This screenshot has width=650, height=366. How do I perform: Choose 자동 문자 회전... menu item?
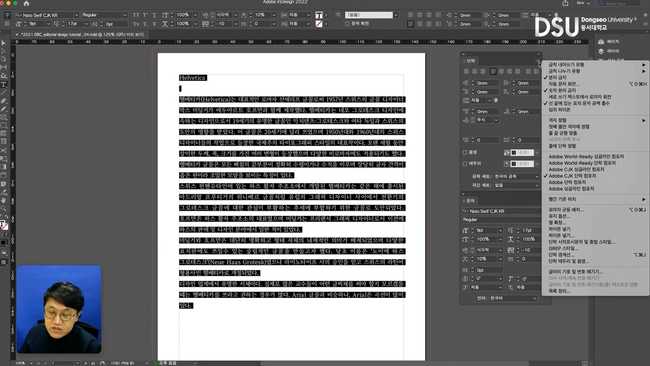(595, 84)
